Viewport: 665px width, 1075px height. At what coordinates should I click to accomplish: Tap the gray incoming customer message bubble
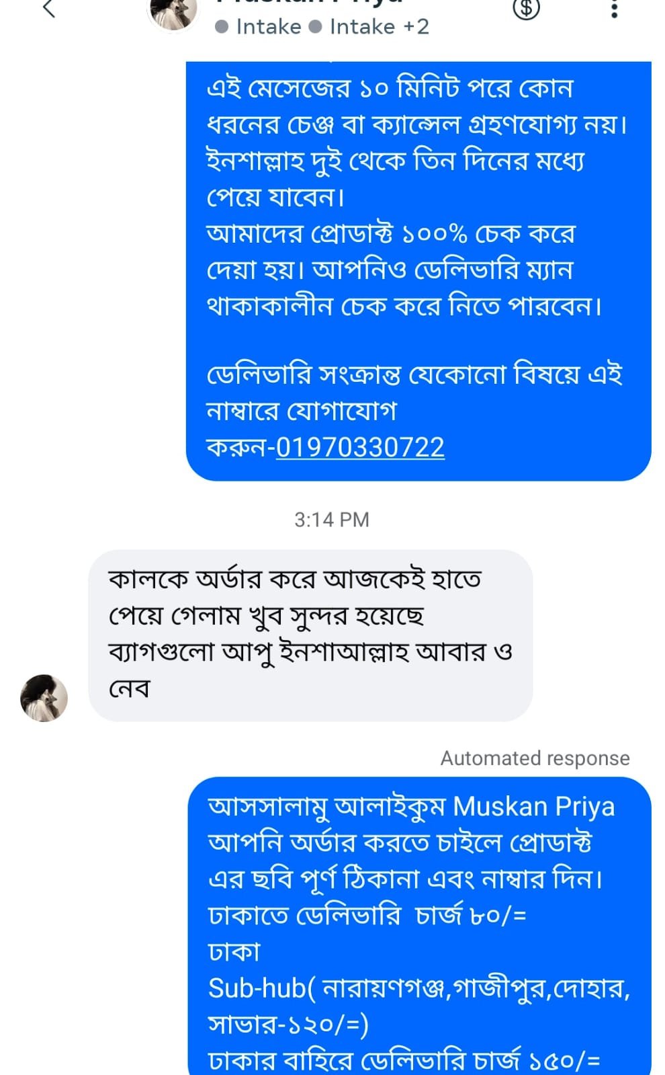310,635
